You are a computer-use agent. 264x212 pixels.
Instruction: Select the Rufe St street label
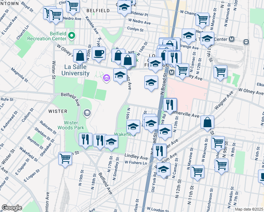(7, 99)
